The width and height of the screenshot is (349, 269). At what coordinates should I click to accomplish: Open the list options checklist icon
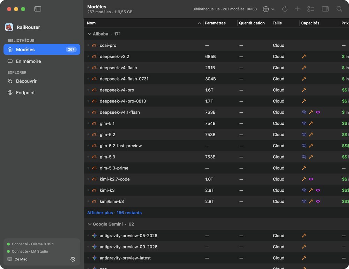click(311, 9)
